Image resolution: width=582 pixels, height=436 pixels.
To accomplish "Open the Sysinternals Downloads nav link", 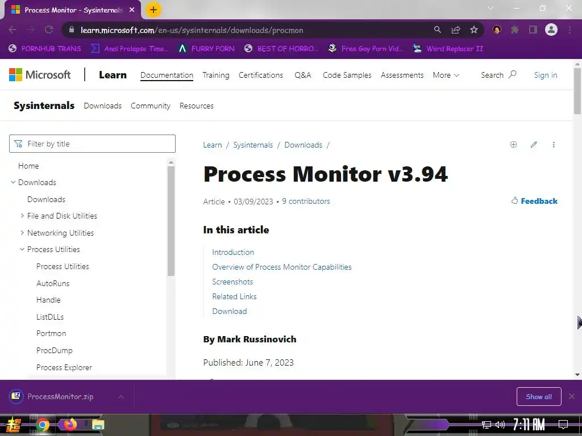I will 102,106.
